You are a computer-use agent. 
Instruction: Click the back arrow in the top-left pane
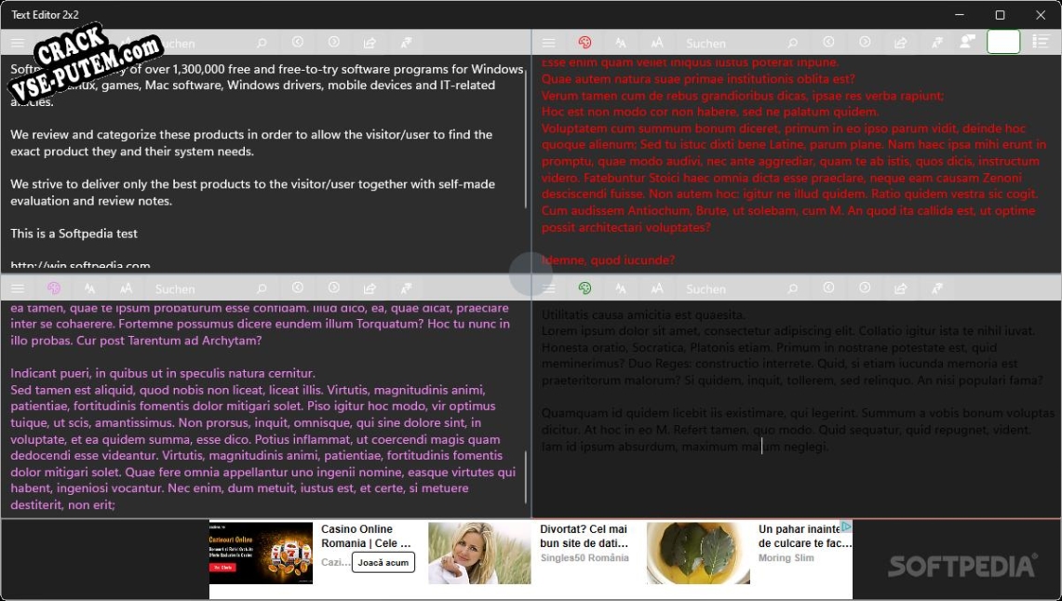coord(297,42)
